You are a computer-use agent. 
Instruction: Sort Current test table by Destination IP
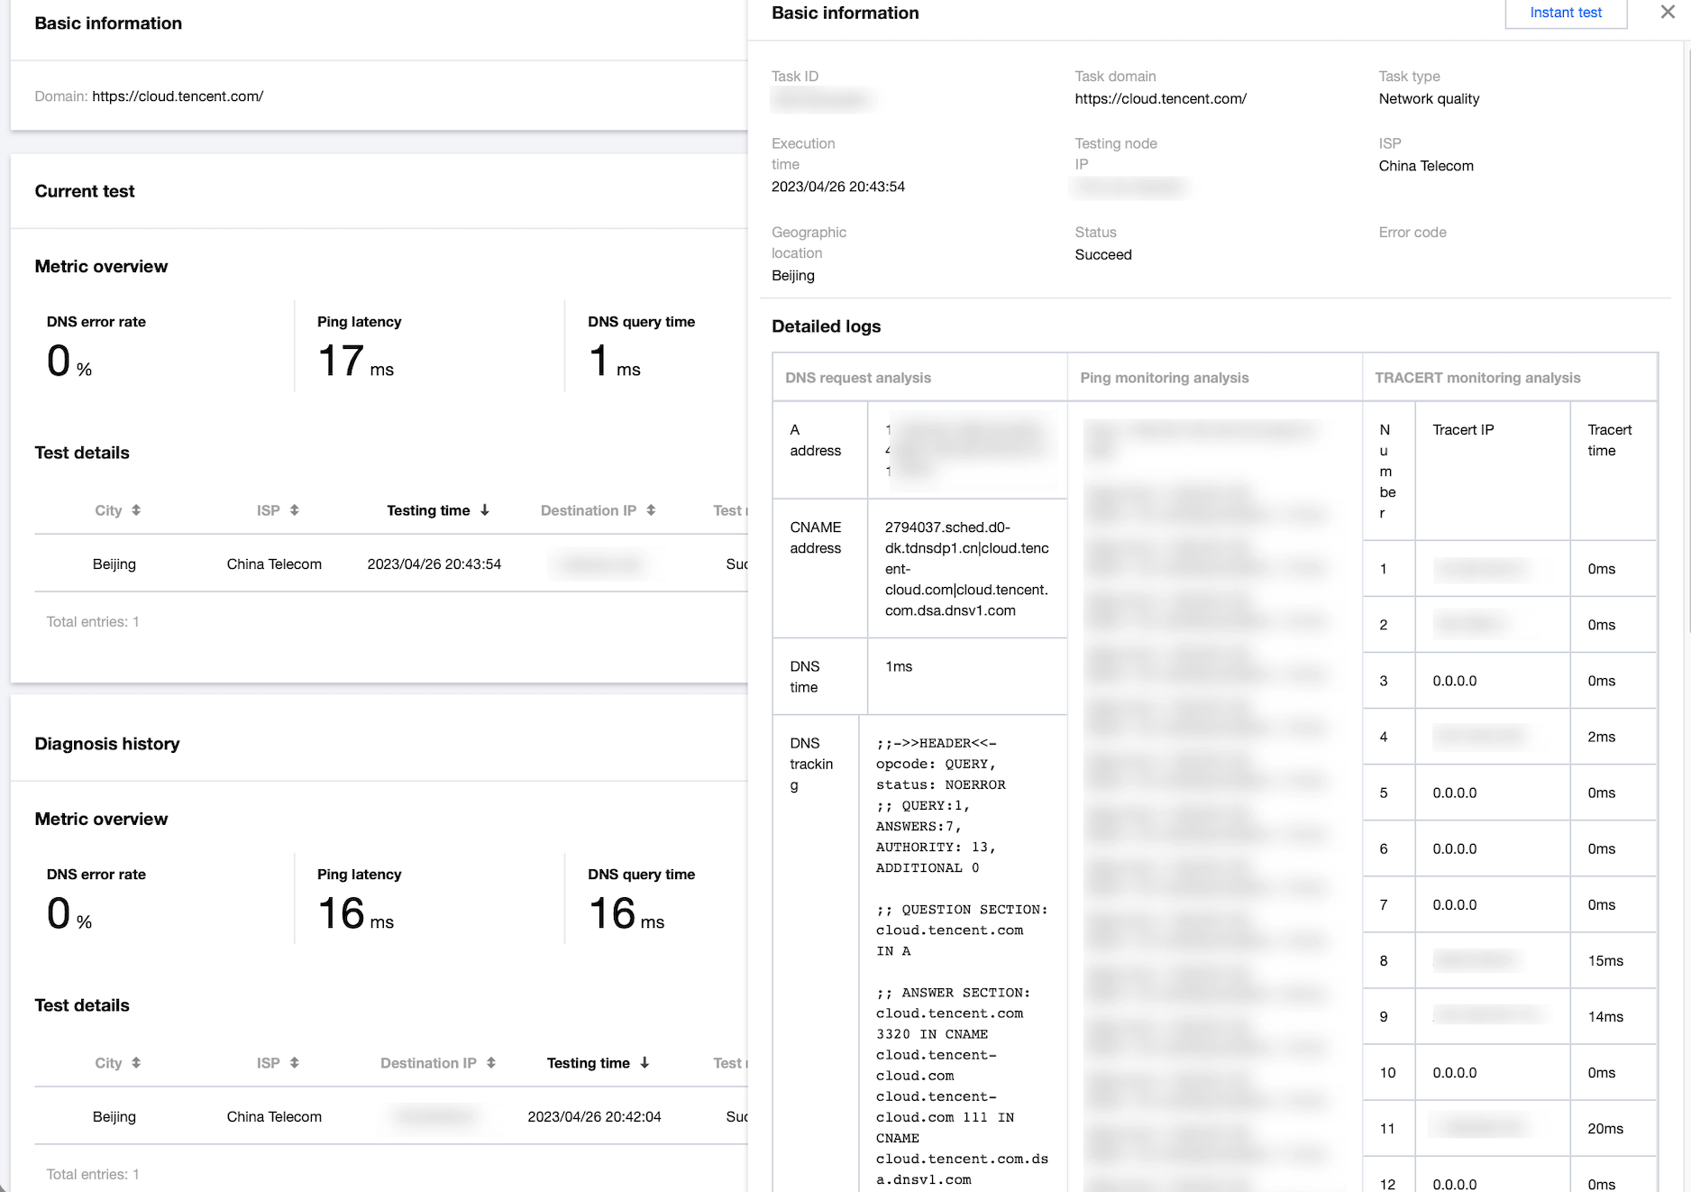tap(651, 510)
